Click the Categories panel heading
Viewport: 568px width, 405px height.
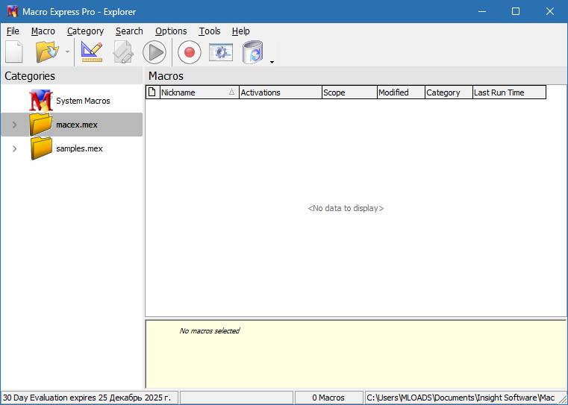point(30,76)
